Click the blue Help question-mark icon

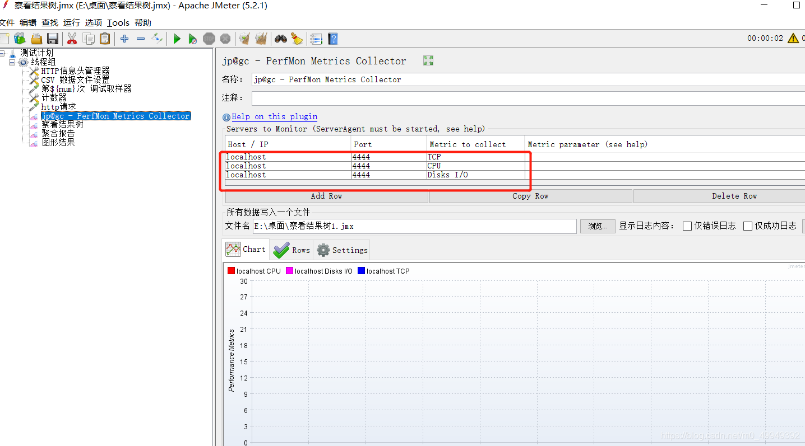(333, 39)
